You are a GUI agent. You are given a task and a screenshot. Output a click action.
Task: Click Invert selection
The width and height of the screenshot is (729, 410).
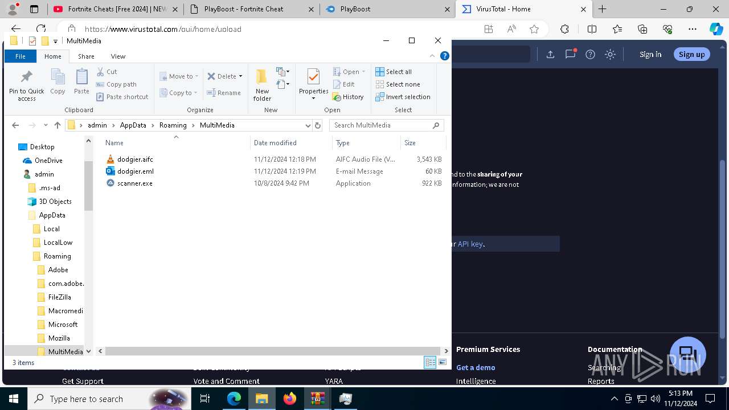pyautogui.click(x=403, y=97)
